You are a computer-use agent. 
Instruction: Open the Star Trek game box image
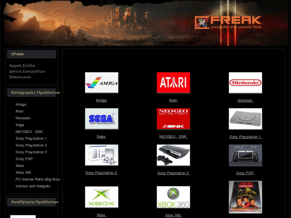coord(245,197)
